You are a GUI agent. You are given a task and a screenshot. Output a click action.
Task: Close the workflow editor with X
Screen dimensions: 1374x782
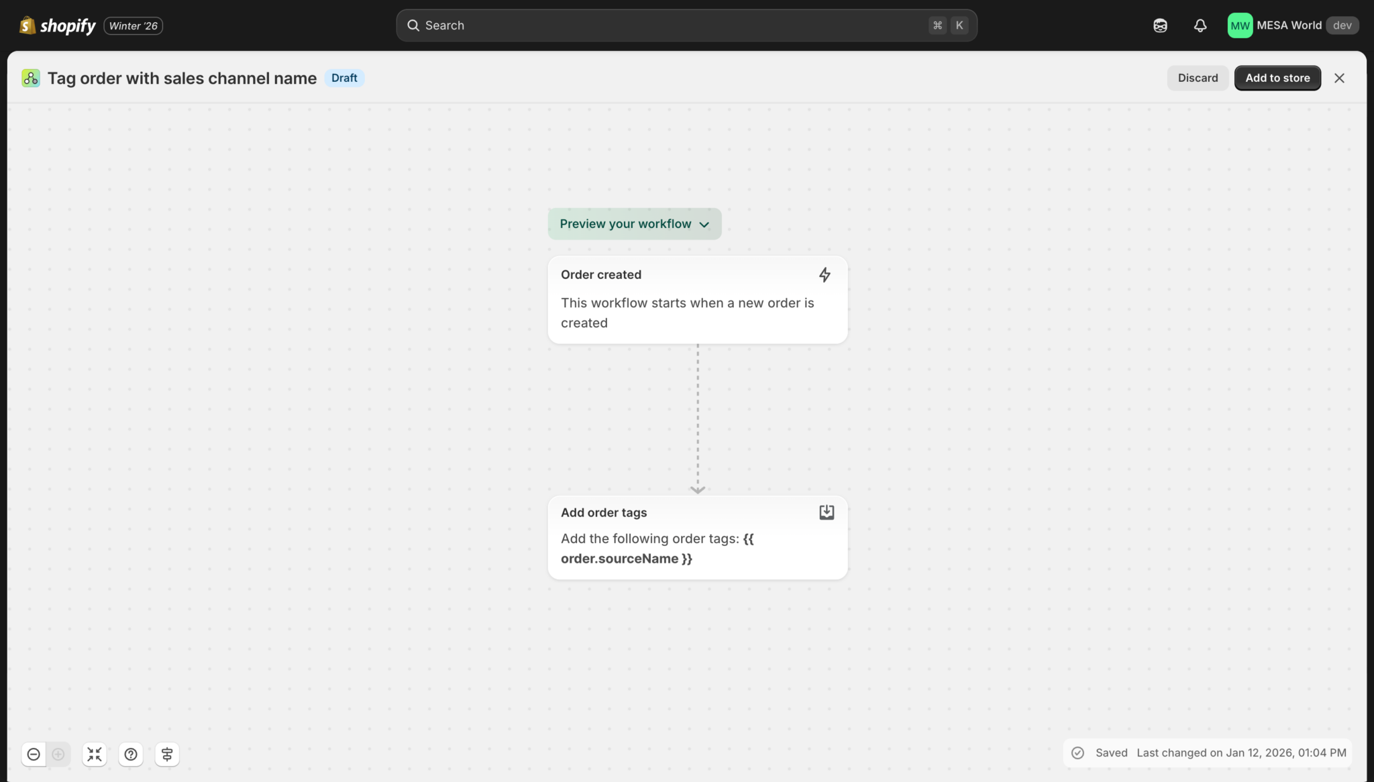click(x=1339, y=78)
